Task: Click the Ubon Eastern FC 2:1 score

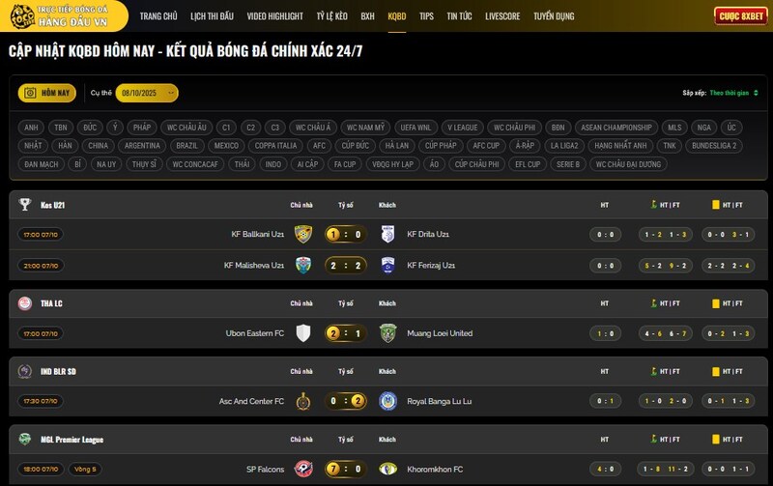Action: click(x=345, y=333)
